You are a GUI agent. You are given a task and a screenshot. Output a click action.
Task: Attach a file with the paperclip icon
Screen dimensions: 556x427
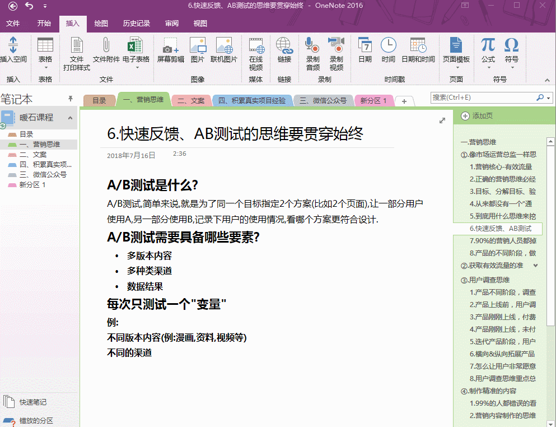pyautogui.click(x=106, y=50)
